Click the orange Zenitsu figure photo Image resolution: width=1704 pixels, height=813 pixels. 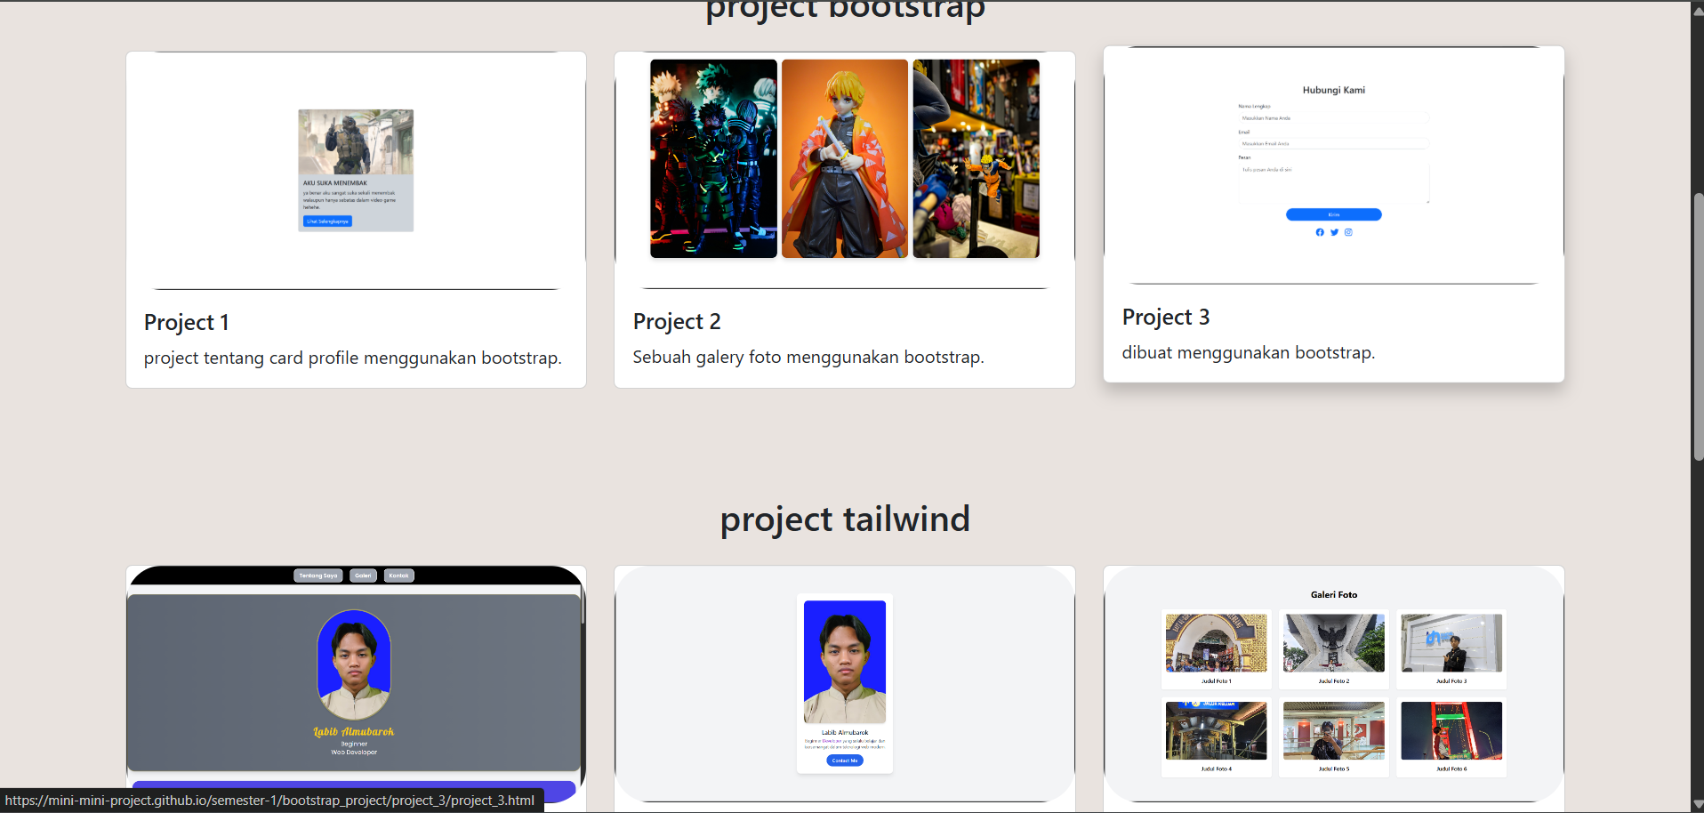coord(845,158)
